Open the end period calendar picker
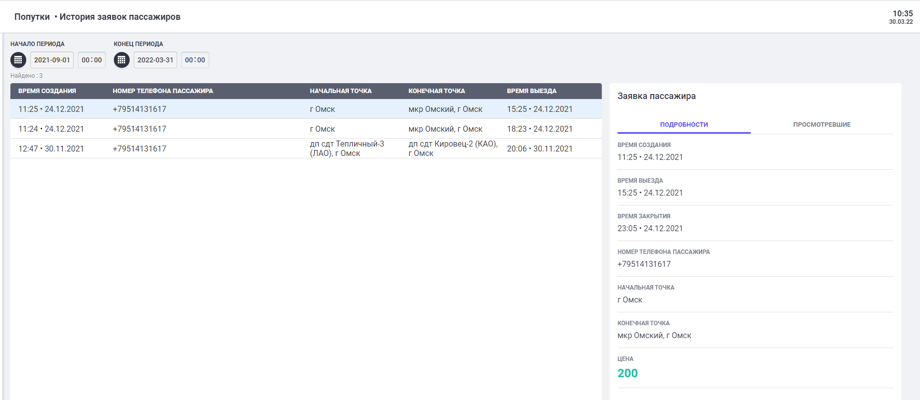The height and width of the screenshot is (400, 920). point(122,60)
